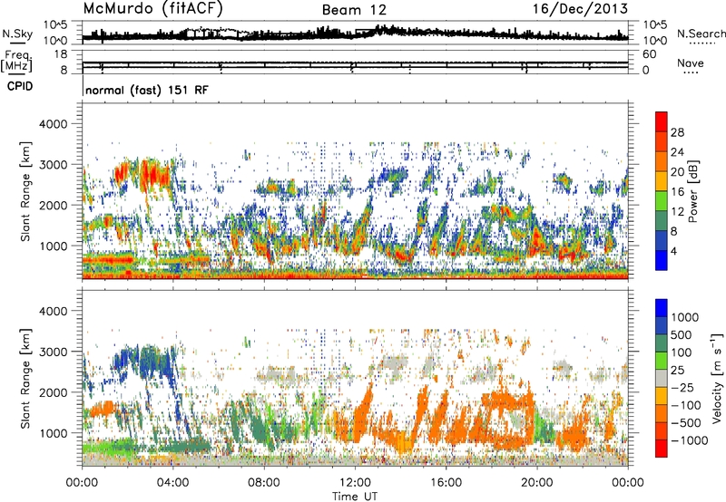Click "Slant Range [km]" on power panel
The width and height of the screenshot is (726, 502).
tap(25, 191)
